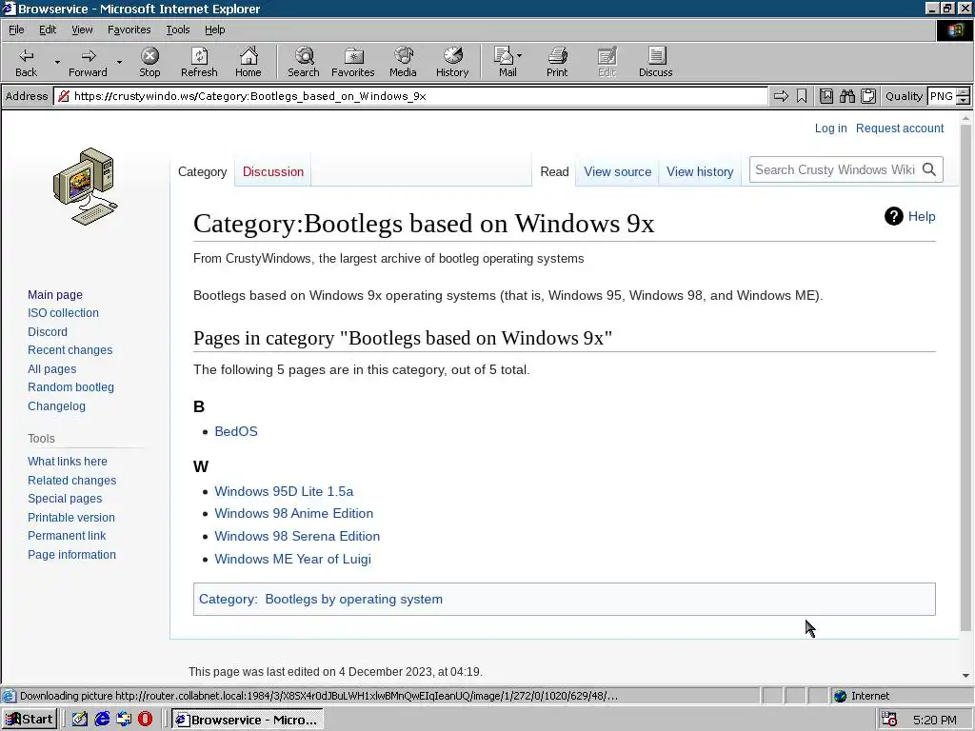Open the Search toolbar button
The height and width of the screenshot is (731, 975).
(x=304, y=62)
